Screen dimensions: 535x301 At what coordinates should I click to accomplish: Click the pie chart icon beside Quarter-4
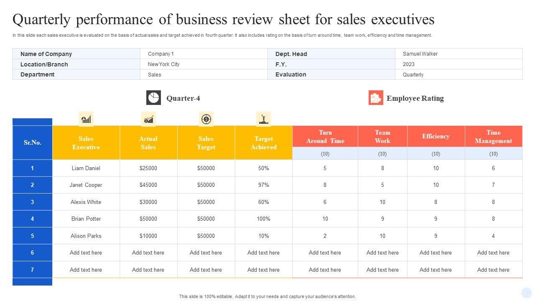[x=153, y=97]
